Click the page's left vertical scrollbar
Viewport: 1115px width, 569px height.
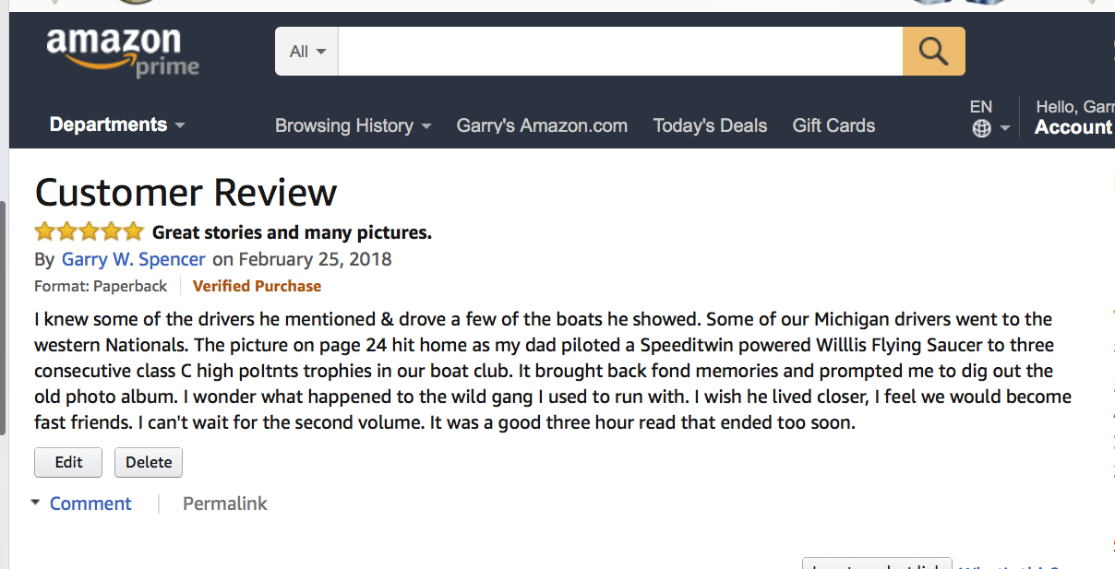coord(4,318)
